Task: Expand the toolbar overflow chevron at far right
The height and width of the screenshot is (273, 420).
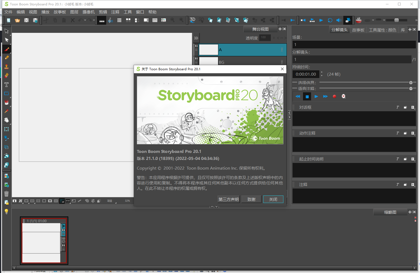Action: pos(416,20)
